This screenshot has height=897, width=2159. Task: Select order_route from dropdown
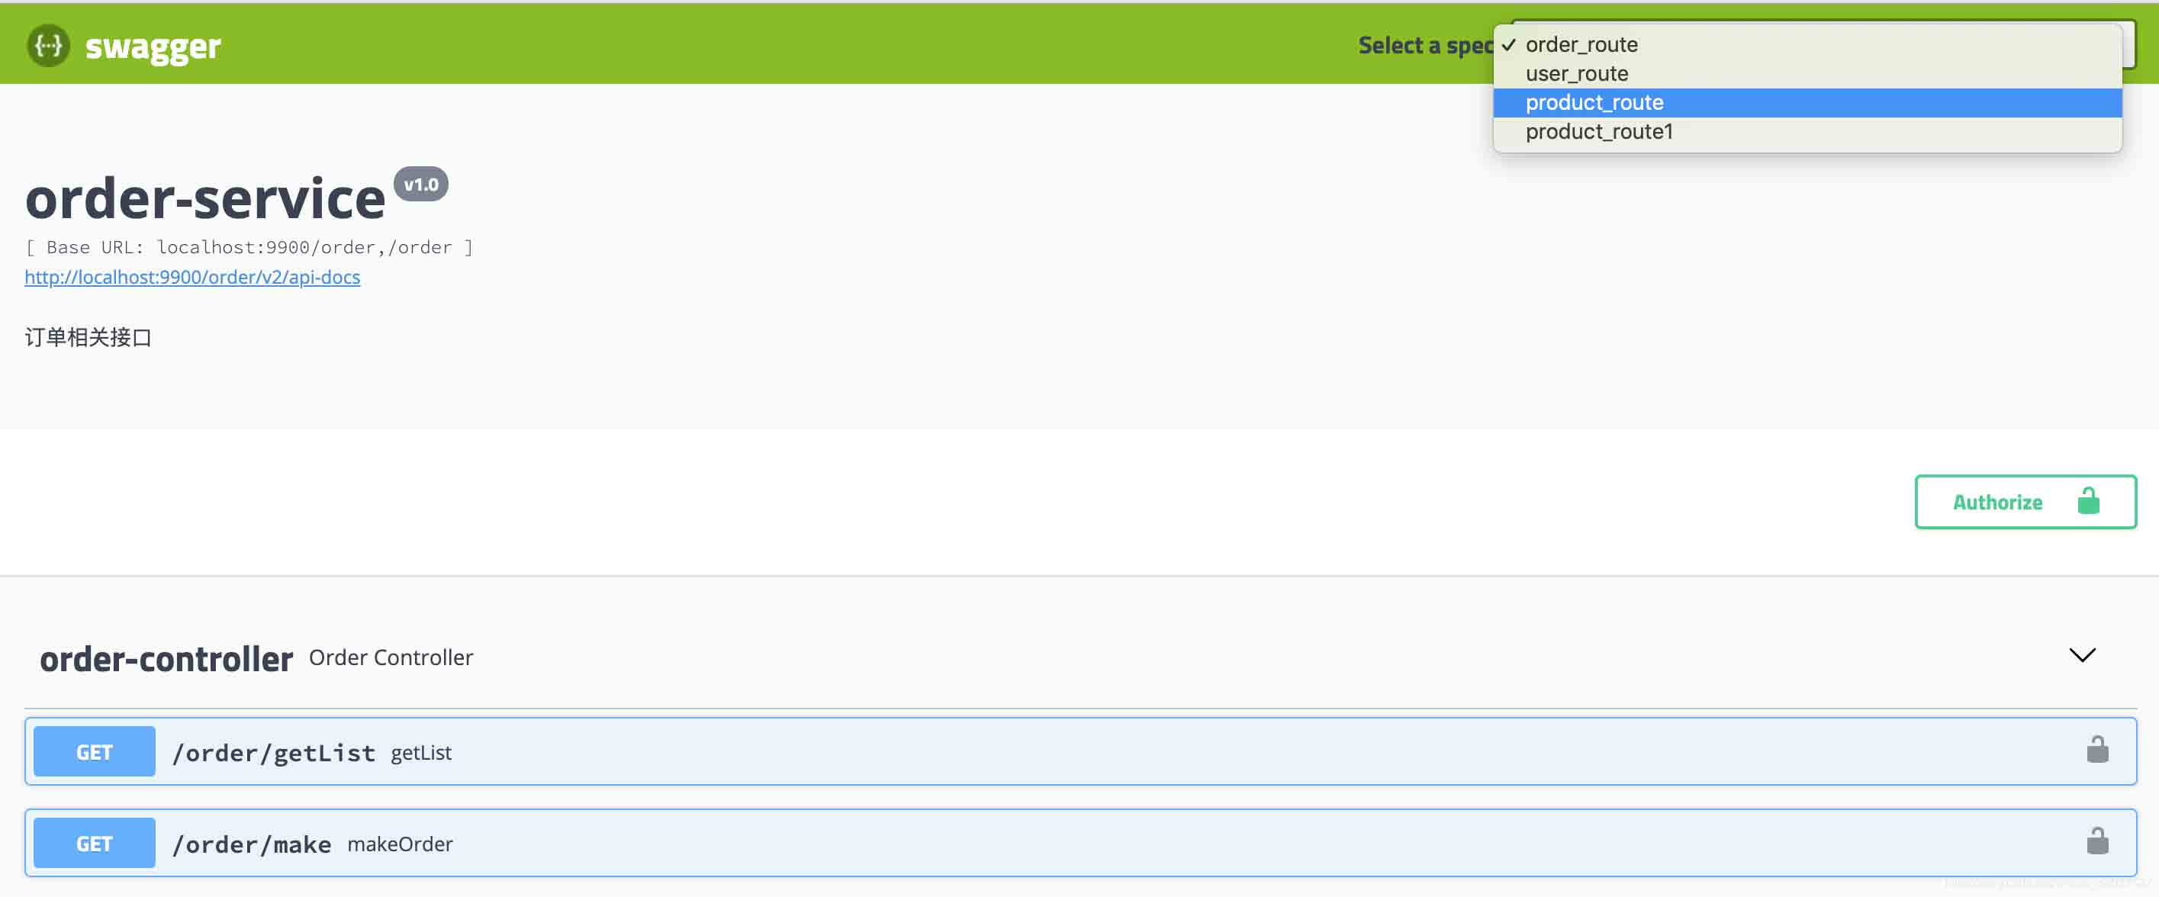[1582, 44]
